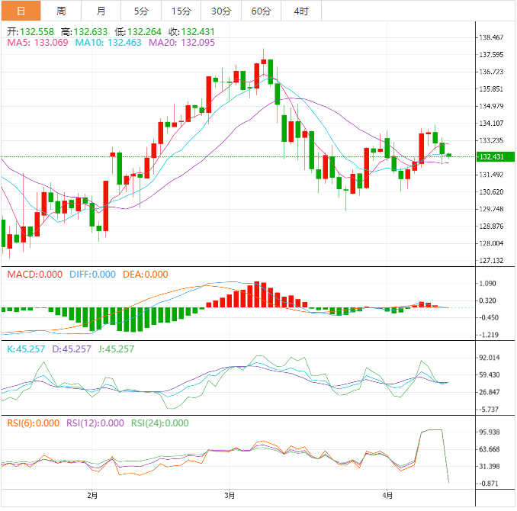
Task: Open the 5分 five-minute chart tab
Action: (x=141, y=11)
